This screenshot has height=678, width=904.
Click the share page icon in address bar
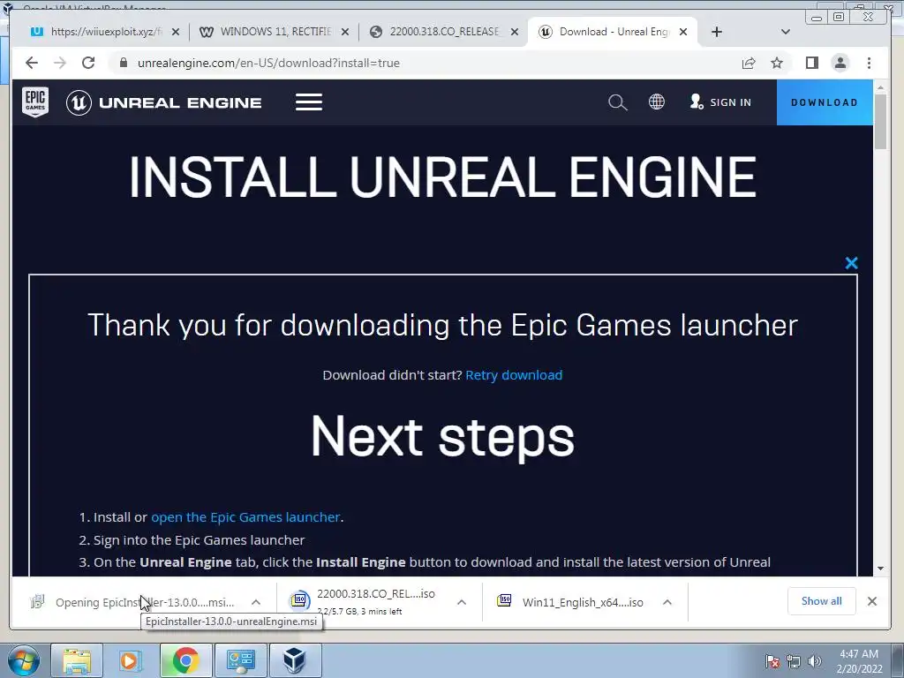point(749,63)
